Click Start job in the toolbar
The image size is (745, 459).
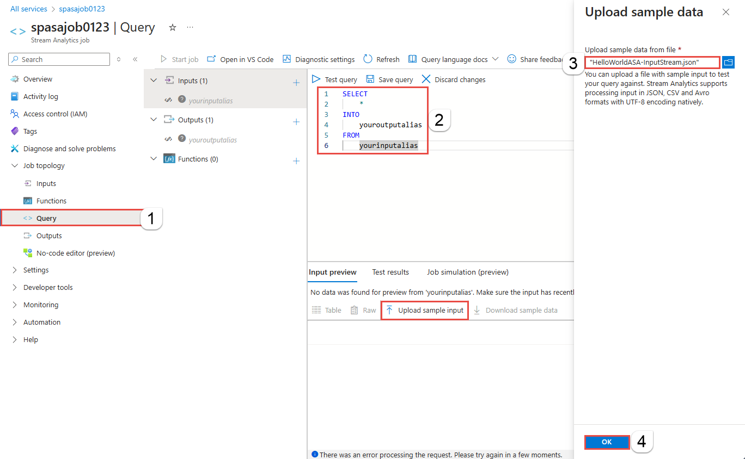pos(180,59)
